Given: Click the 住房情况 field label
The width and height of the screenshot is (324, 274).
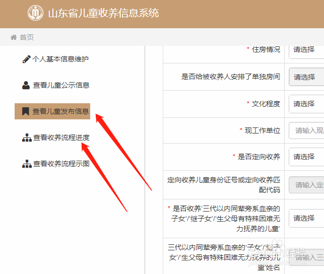Looking at the screenshot, I should (x=266, y=49).
